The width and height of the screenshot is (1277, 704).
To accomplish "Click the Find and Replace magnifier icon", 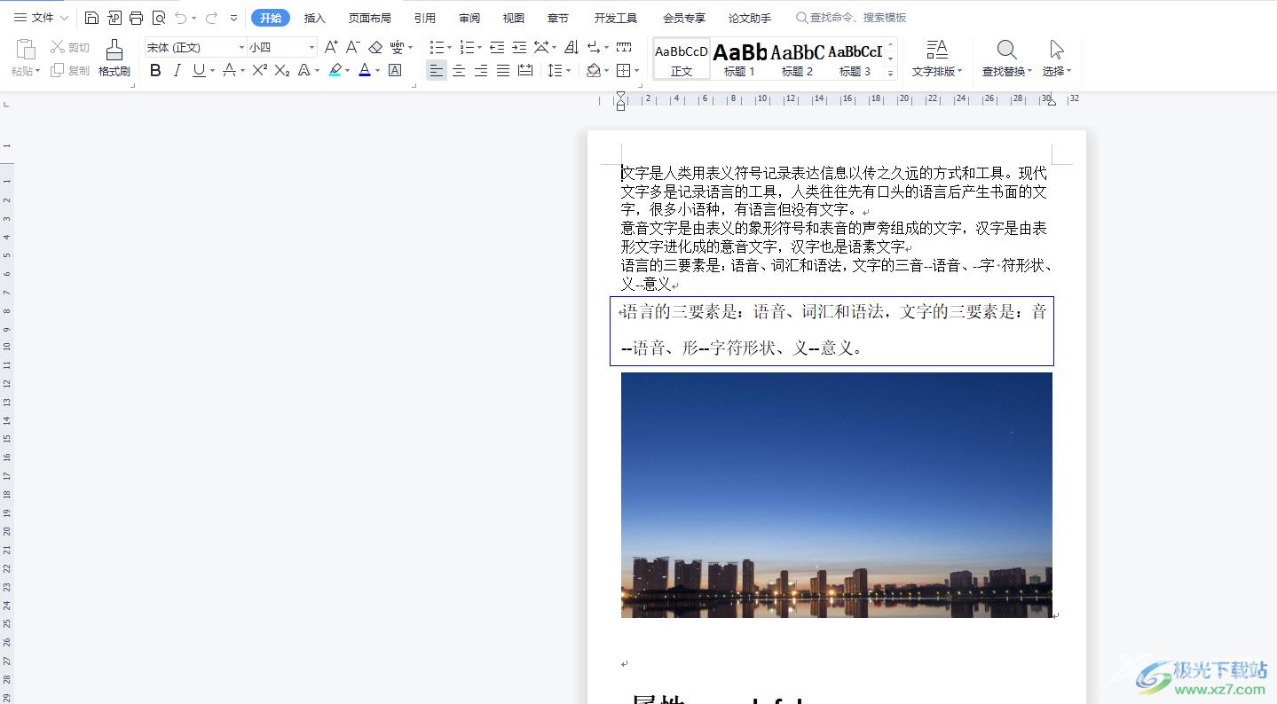I will point(1006,50).
